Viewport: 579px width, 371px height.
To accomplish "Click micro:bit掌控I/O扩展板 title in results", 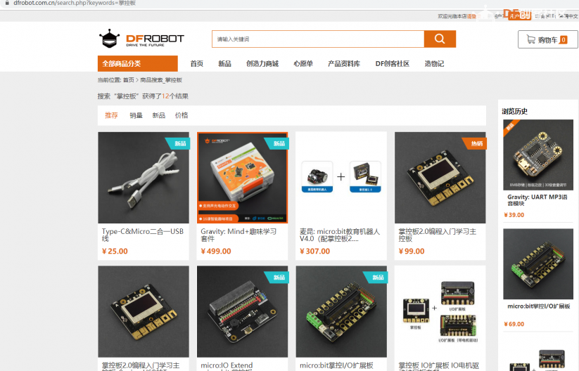I will [336, 365].
